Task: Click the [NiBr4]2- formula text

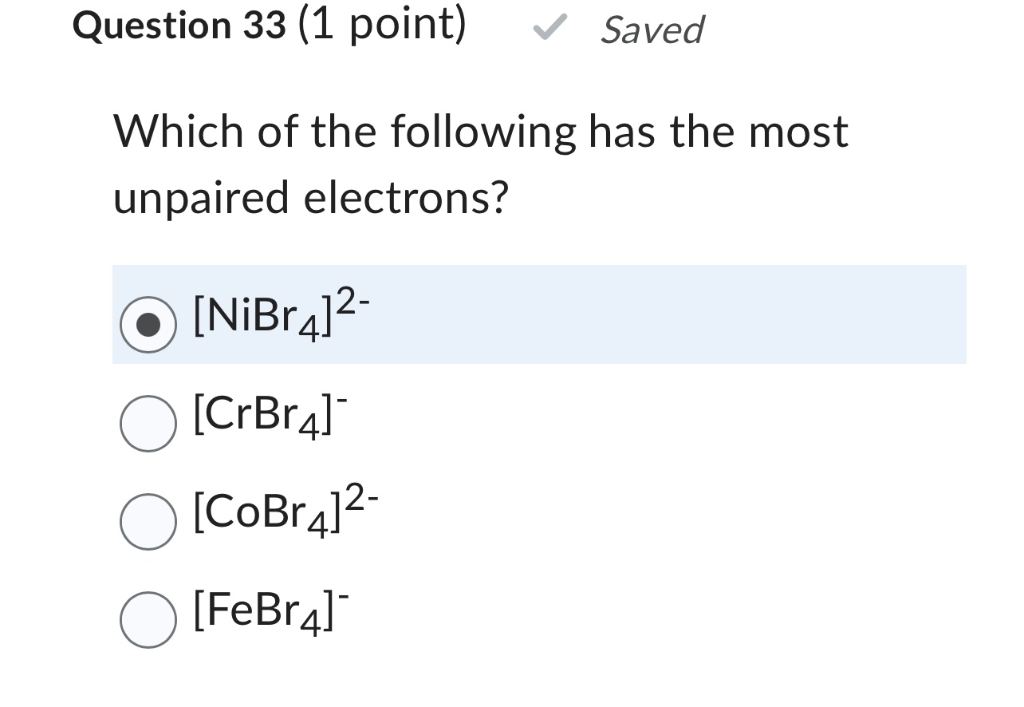Action: (281, 315)
